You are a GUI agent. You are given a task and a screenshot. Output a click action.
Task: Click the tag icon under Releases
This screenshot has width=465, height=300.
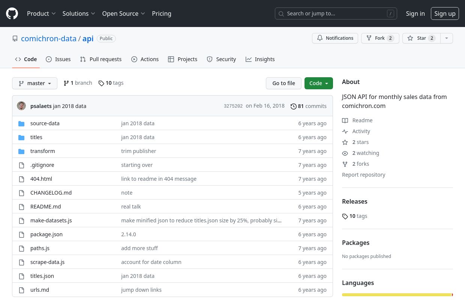[x=345, y=216]
